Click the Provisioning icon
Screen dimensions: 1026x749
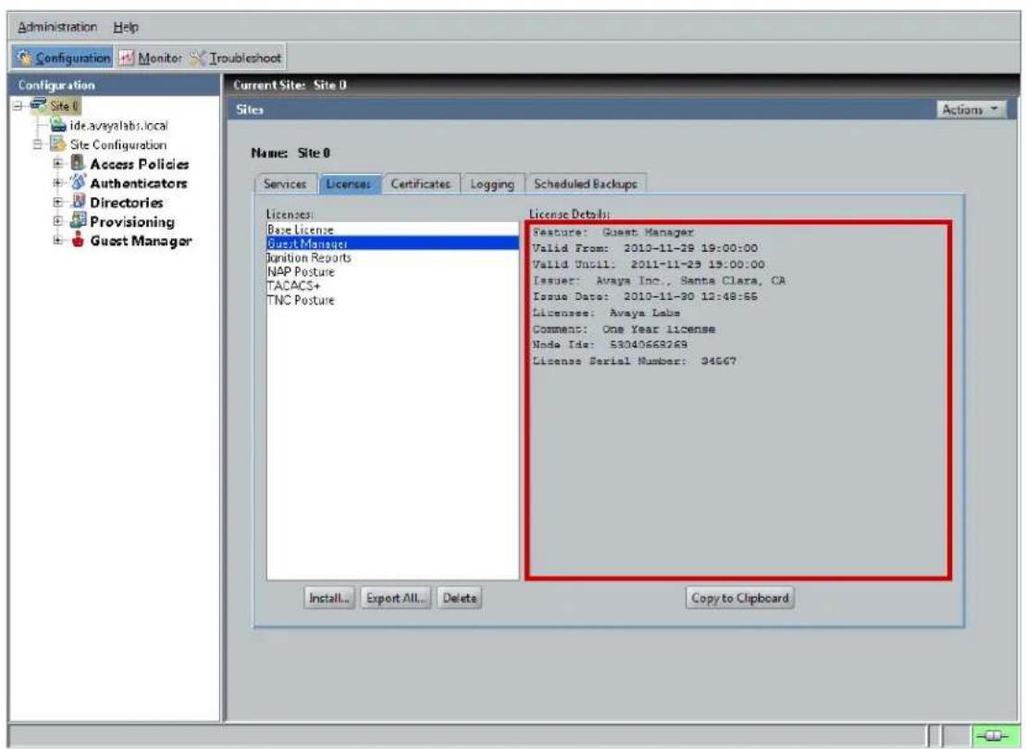tap(78, 219)
